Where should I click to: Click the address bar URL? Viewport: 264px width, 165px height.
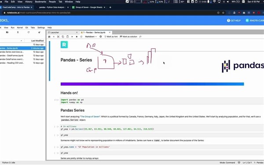tap(39, 13)
